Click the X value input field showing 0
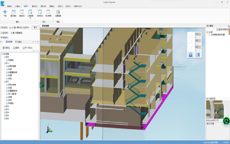The width and height of the screenshot is (230, 144). pyautogui.click(x=198, y=38)
